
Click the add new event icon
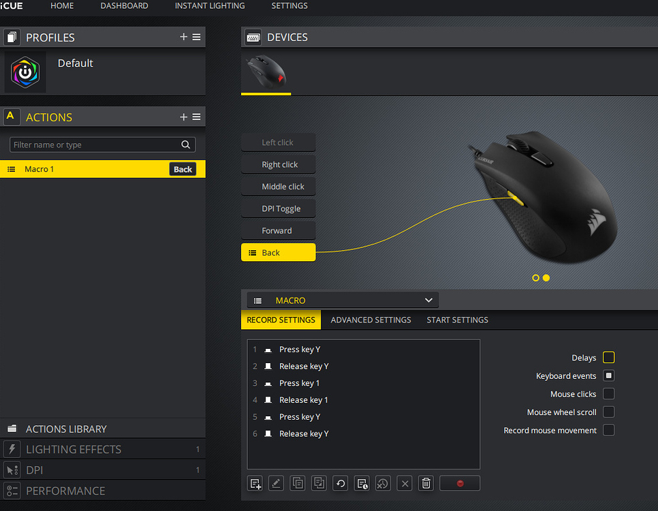pyautogui.click(x=255, y=483)
